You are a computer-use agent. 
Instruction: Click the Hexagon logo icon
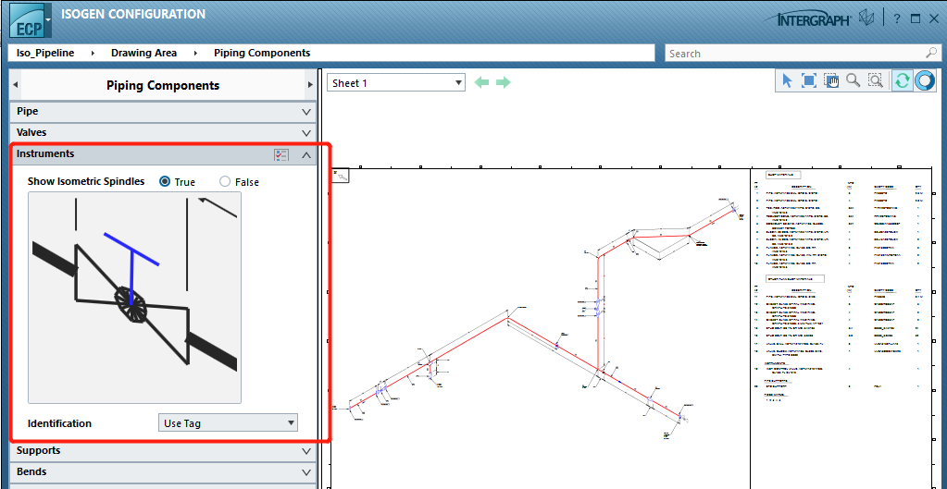point(868,18)
